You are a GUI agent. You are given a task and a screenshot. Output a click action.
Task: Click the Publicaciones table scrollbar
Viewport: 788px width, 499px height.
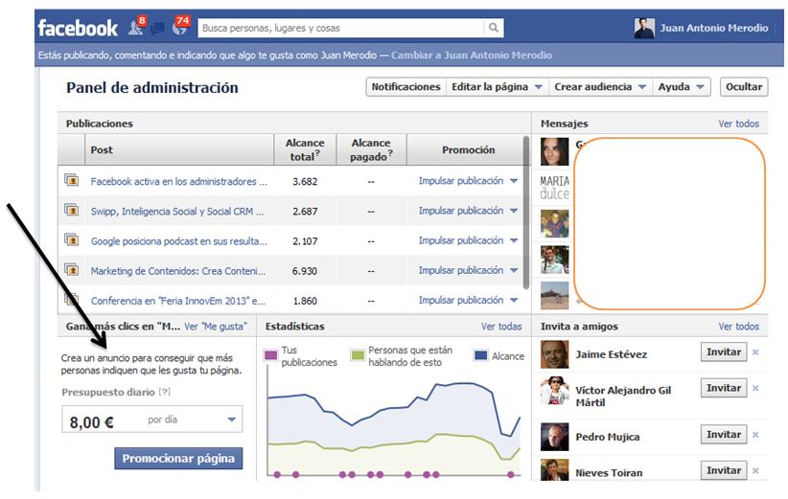pyautogui.click(x=526, y=213)
